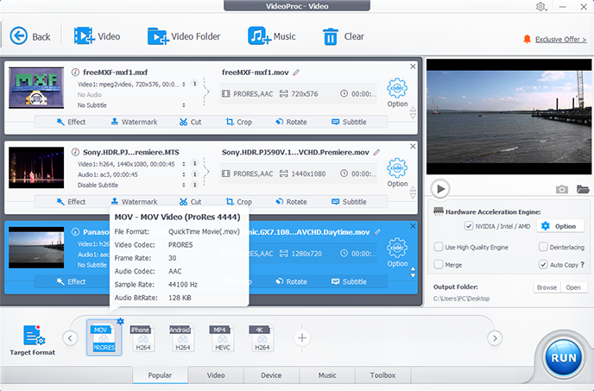
Task: Open hardware acceleration Option button
Action: click(x=559, y=226)
